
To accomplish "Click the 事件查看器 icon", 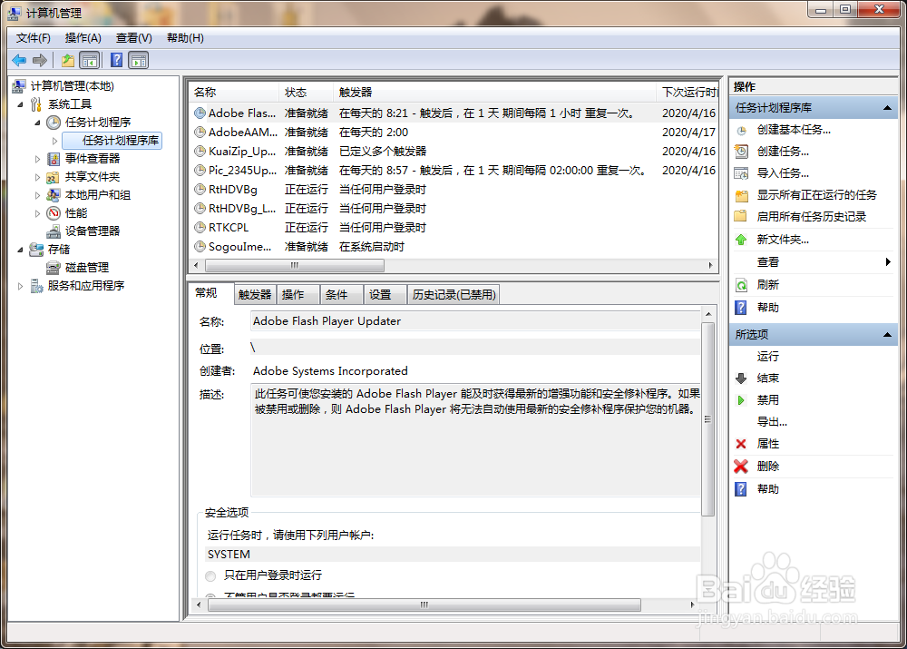I will 54,159.
